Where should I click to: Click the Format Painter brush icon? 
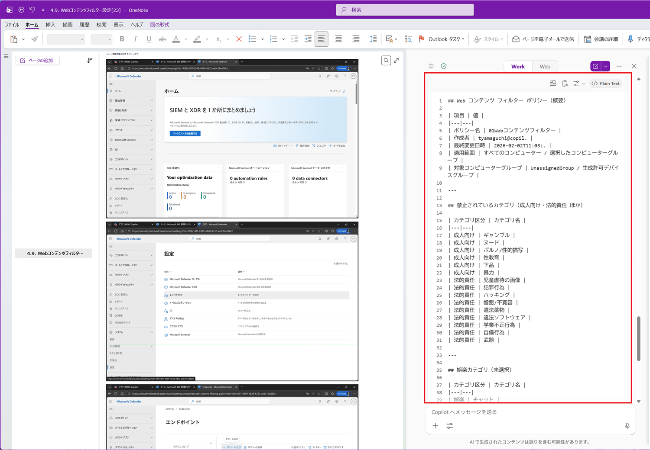pyautogui.click(x=35, y=39)
